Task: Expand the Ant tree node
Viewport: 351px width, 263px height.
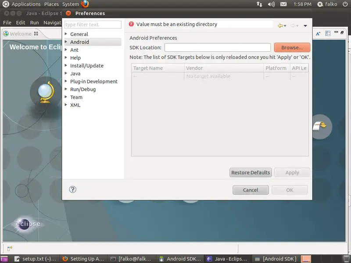Action: pyautogui.click(x=66, y=50)
